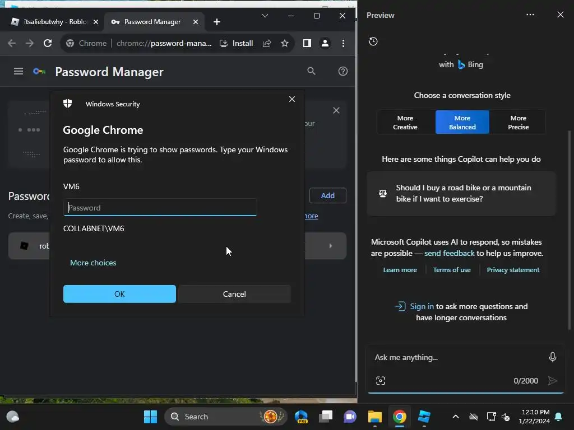Screen dimensions: 574x430
Task: Send the Copilot message arrow
Action: point(552,381)
